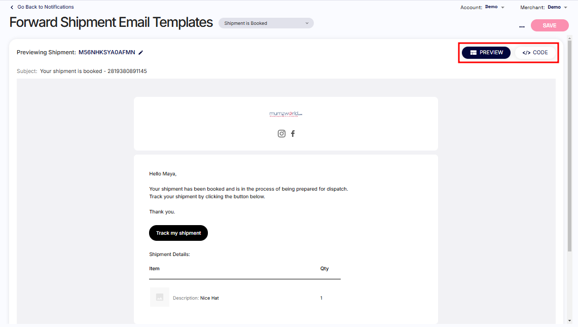The height and width of the screenshot is (327, 578).
Task: Click the preview layout icon in PREVIEW tab
Action: tap(474, 53)
